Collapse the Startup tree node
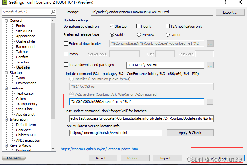Screen dimensions: 247x165 point(6,73)
